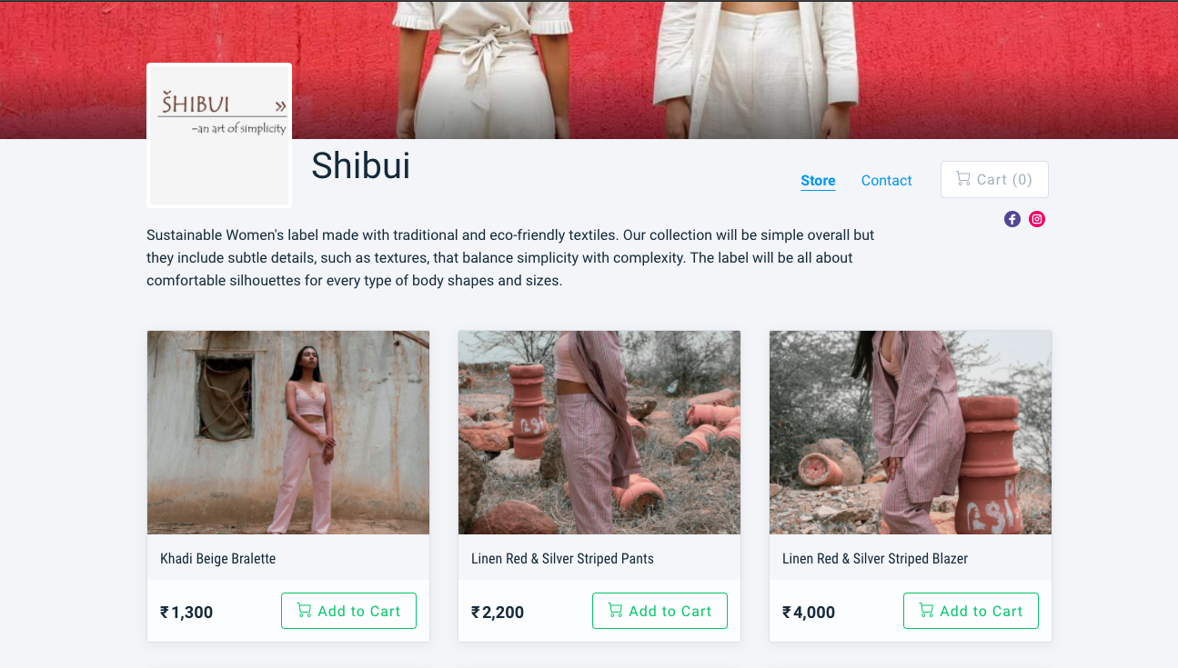The width and height of the screenshot is (1178, 668).
Task: View the Linen Striped Blazer product photo
Action: pos(911,433)
